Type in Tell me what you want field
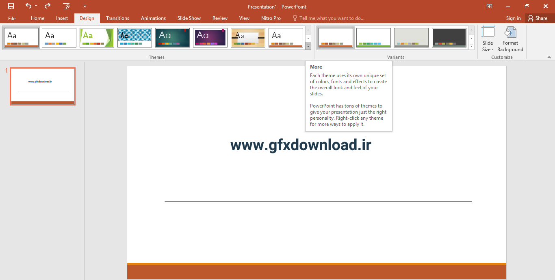The width and height of the screenshot is (555, 280). coord(332,18)
